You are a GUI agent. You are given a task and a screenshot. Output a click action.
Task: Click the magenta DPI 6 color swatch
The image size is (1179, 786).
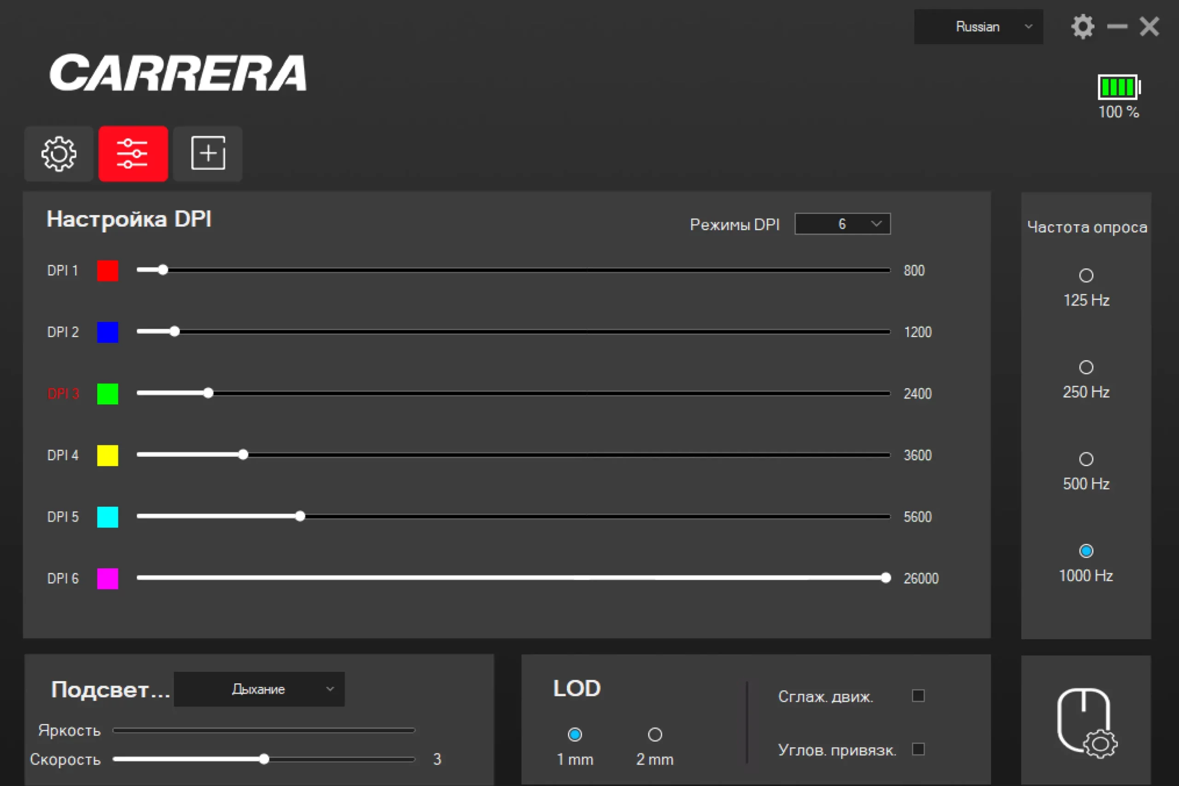pyautogui.click(x=107, y=578)
